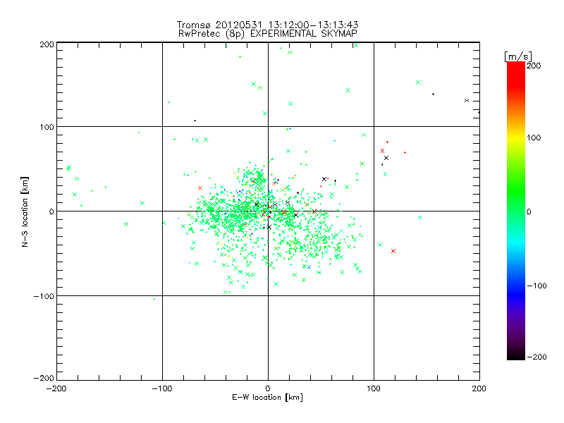
Task: Click the 'RwPretec (8p) EXPERIMENTAL SKYMAP' subtitle
Action: pos(268,34)
